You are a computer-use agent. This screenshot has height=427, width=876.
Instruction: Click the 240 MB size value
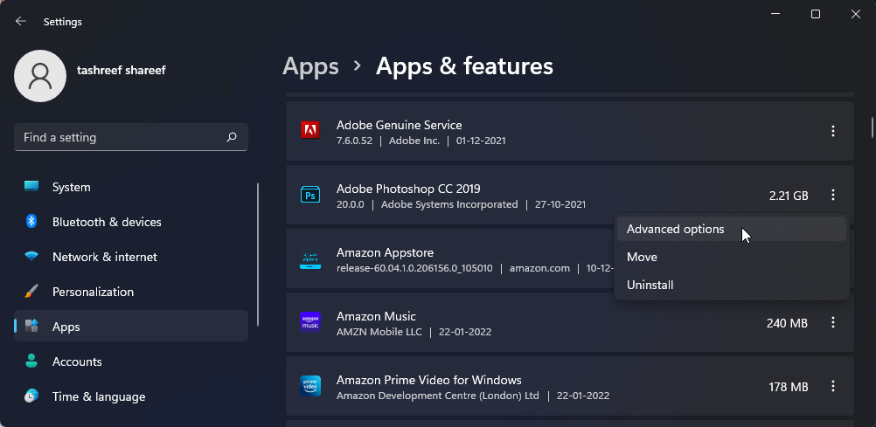[787, 323]
